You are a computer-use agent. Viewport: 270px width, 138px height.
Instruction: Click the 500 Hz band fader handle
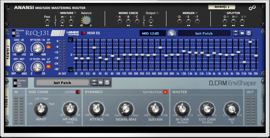click(x=160, y=48)
